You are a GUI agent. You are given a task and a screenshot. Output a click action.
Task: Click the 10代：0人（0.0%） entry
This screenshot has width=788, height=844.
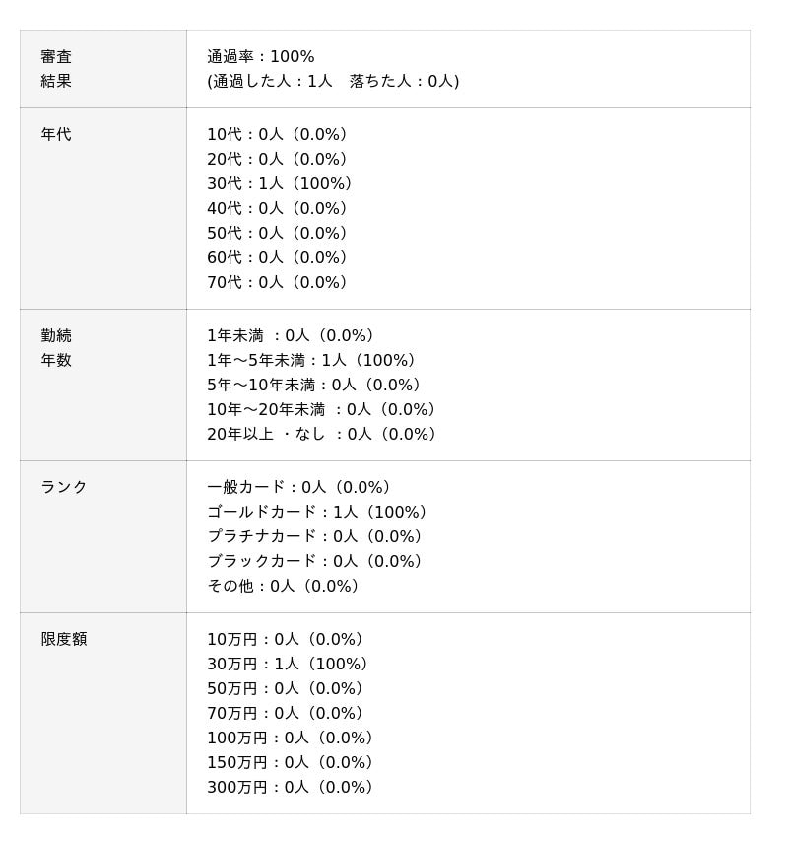(280, 135)
